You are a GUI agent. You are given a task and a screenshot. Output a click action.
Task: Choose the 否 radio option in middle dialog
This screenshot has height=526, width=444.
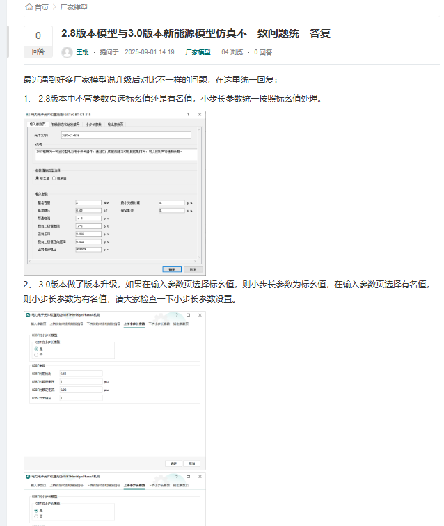click(x=36, y=354)
